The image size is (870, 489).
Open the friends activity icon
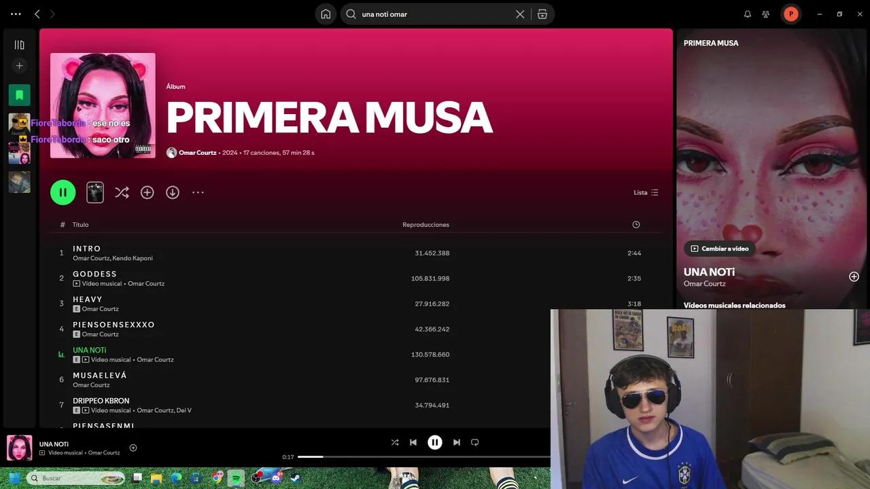pos(766,14)
